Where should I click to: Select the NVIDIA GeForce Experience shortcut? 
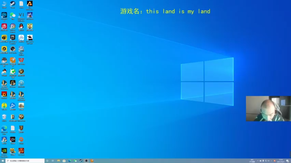pos(4,152)
